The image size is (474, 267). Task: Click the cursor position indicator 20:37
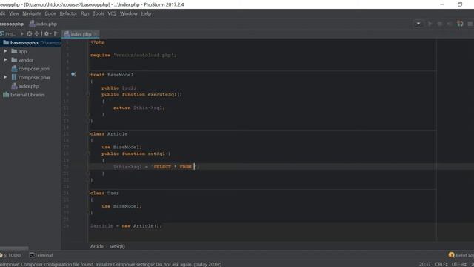point(424,264)
